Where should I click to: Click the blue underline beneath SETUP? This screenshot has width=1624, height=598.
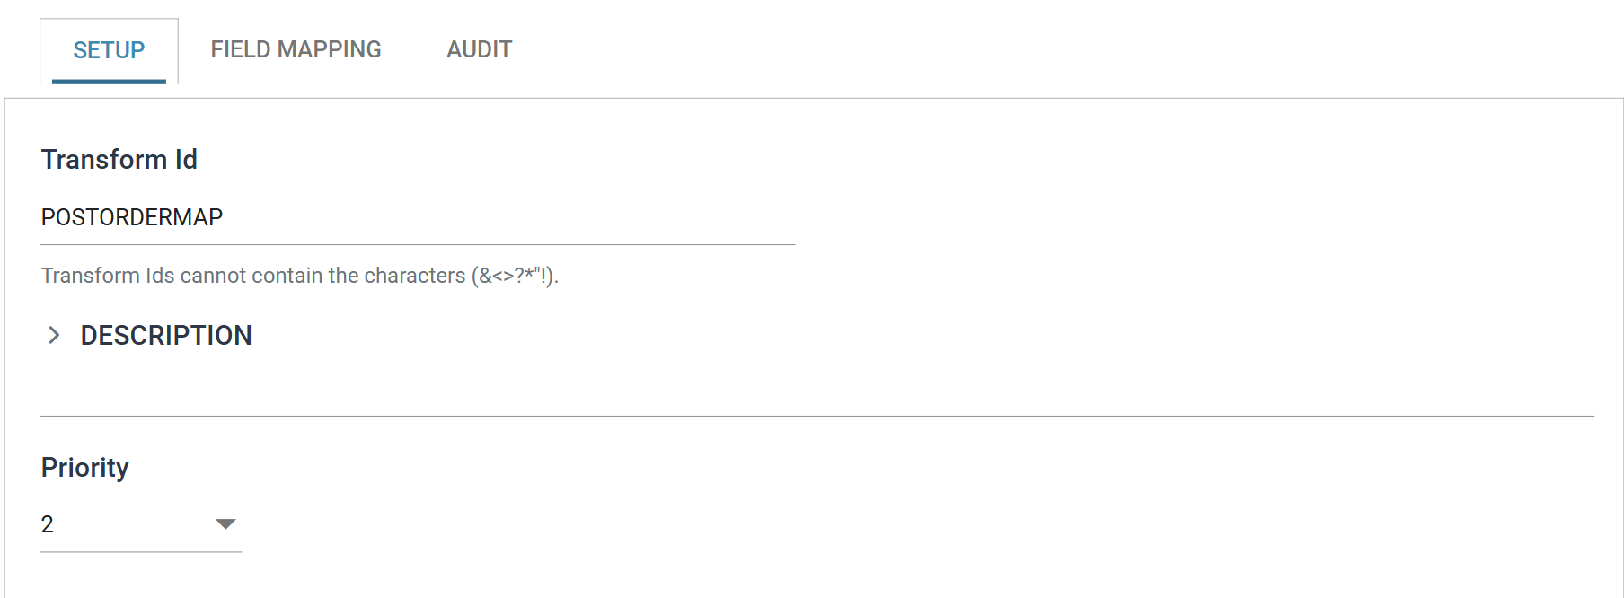[109, 81]
